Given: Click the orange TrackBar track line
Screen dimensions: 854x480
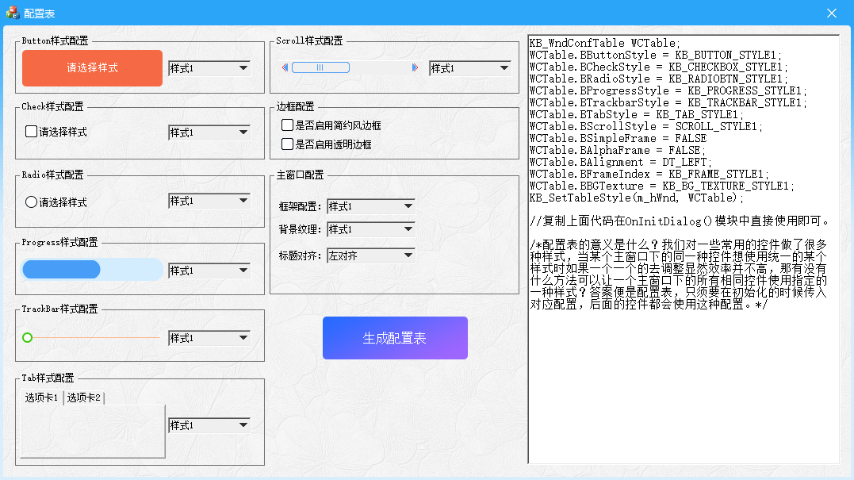Looking at the screenshot, I should coord(96,338).
